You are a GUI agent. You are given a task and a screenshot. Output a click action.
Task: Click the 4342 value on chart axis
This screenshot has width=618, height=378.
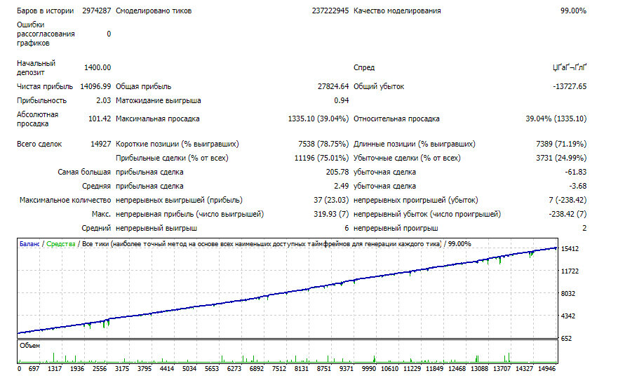(x=568, y=316)
